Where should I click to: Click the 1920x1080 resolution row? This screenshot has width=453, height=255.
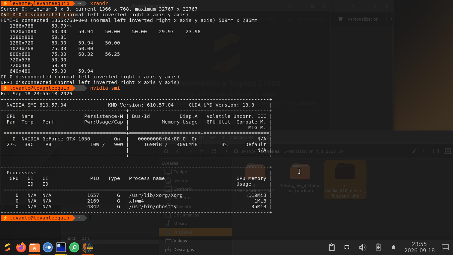(x=105, y=32)
